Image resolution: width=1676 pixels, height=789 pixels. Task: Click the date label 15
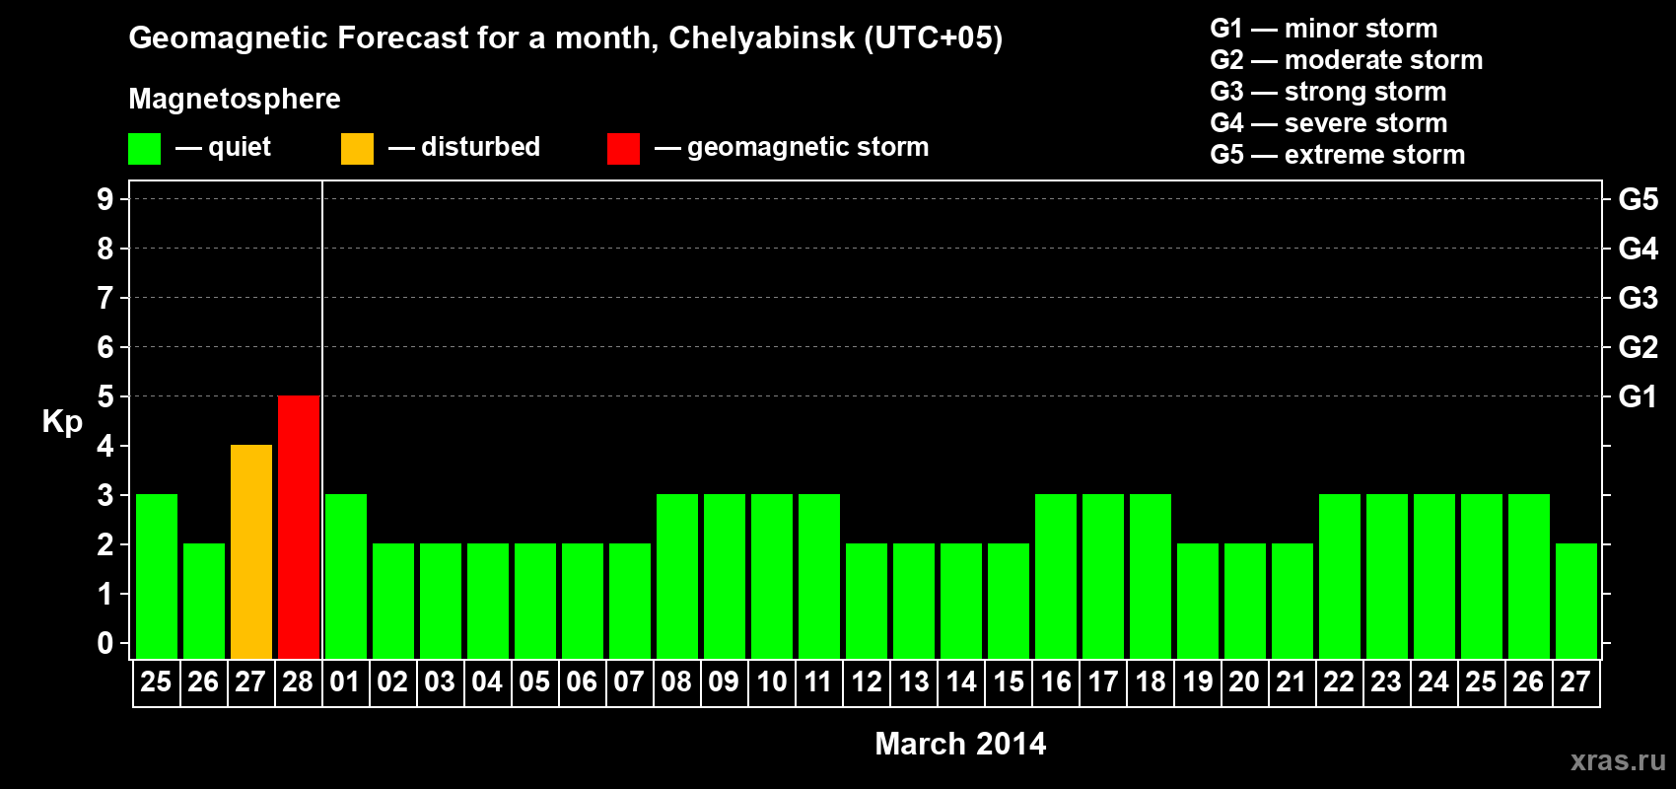(x=1009, y=682)
